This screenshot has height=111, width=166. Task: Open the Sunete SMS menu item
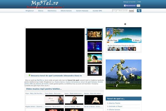coord(97,11)
